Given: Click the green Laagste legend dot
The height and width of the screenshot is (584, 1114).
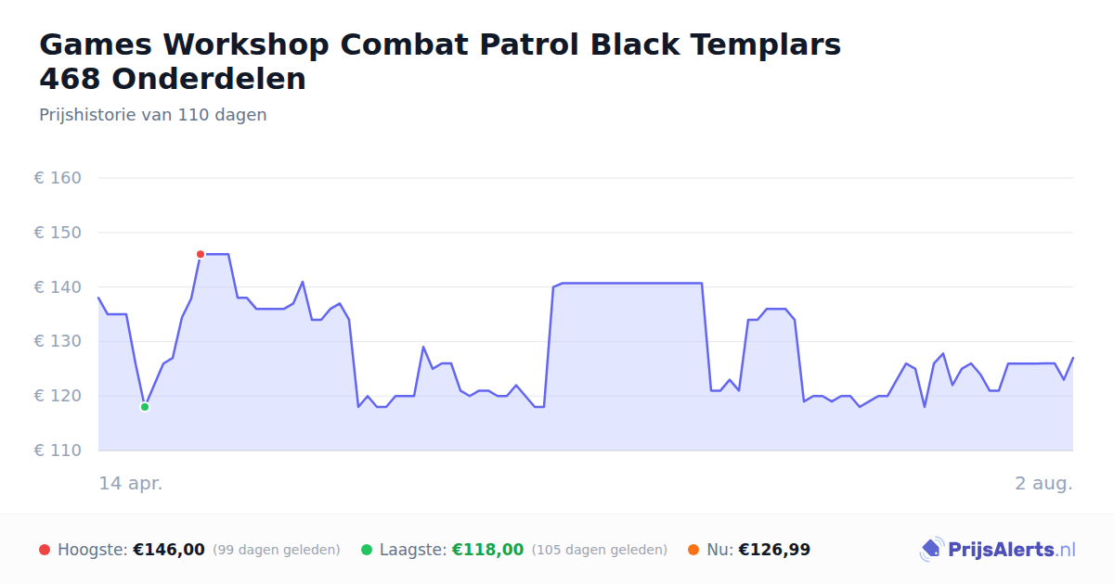Looking at the screenshot, I should coord(367,550).
